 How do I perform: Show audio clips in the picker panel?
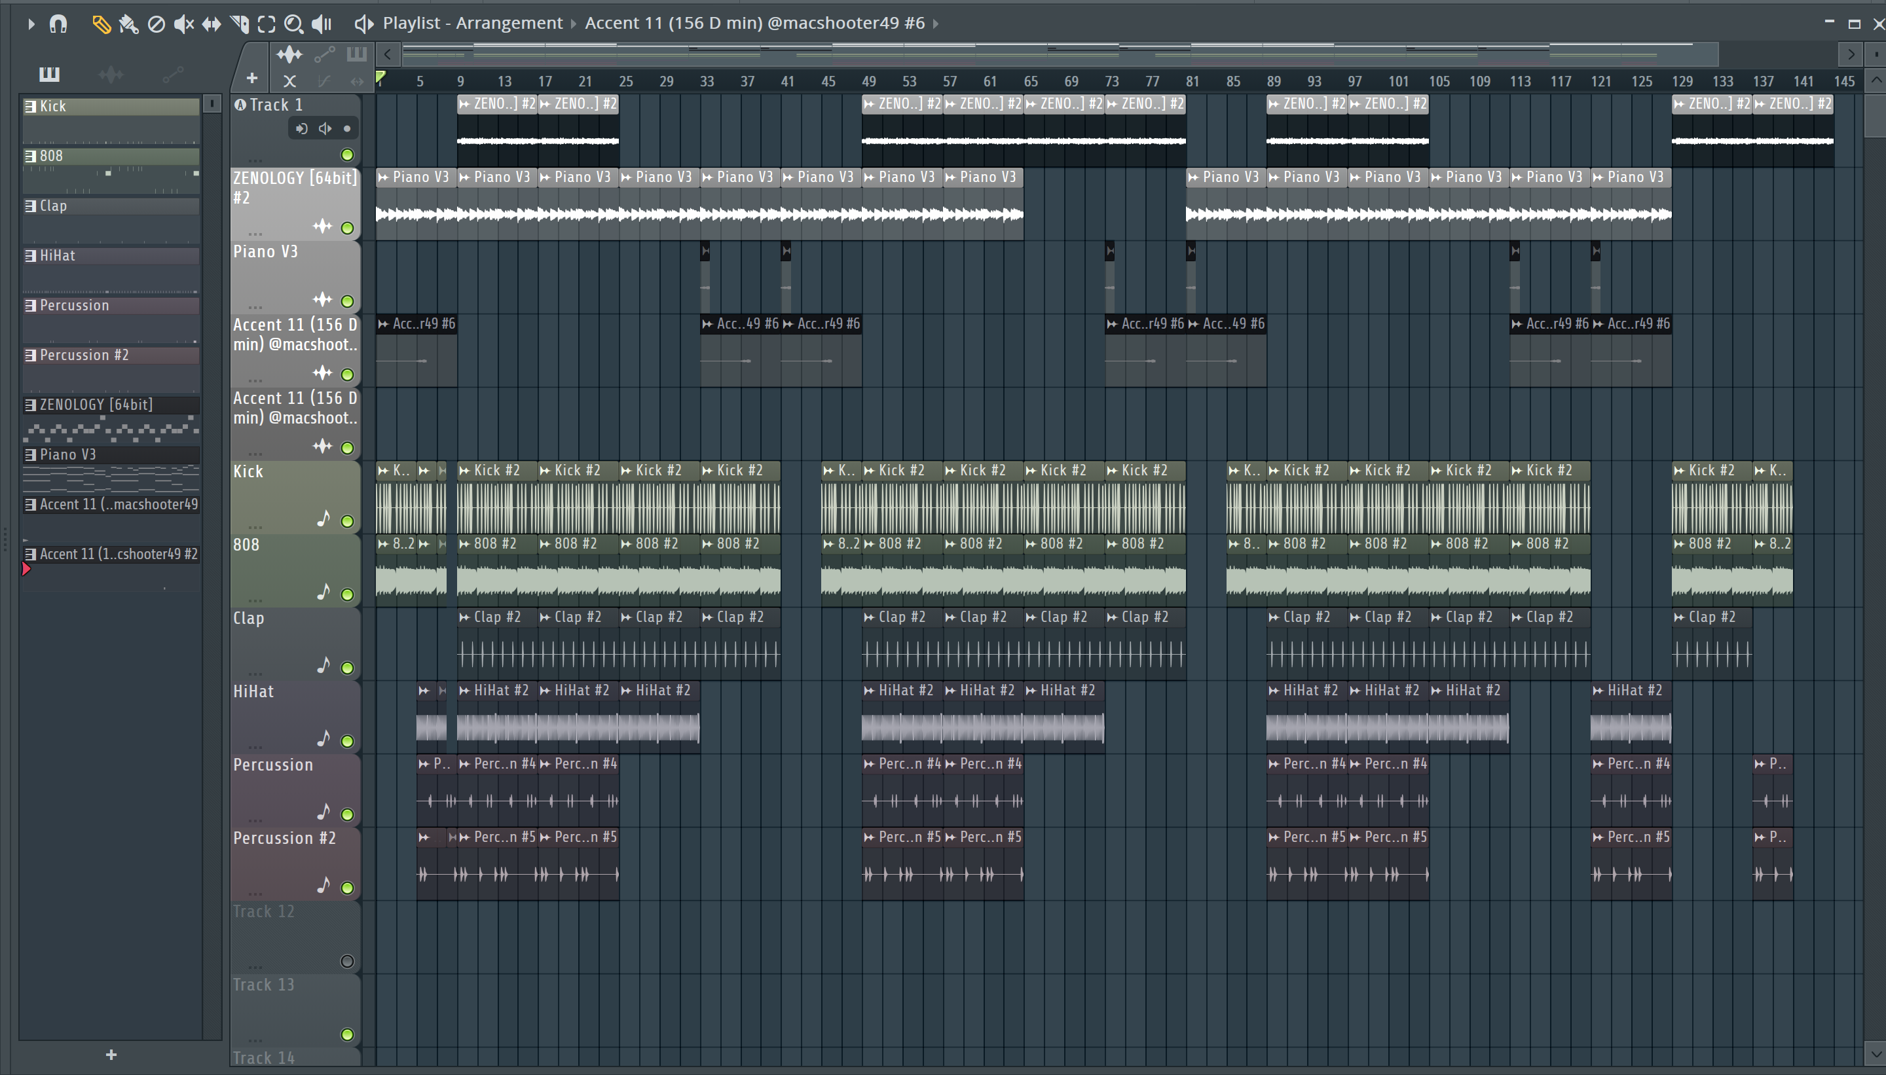(111, 75)
